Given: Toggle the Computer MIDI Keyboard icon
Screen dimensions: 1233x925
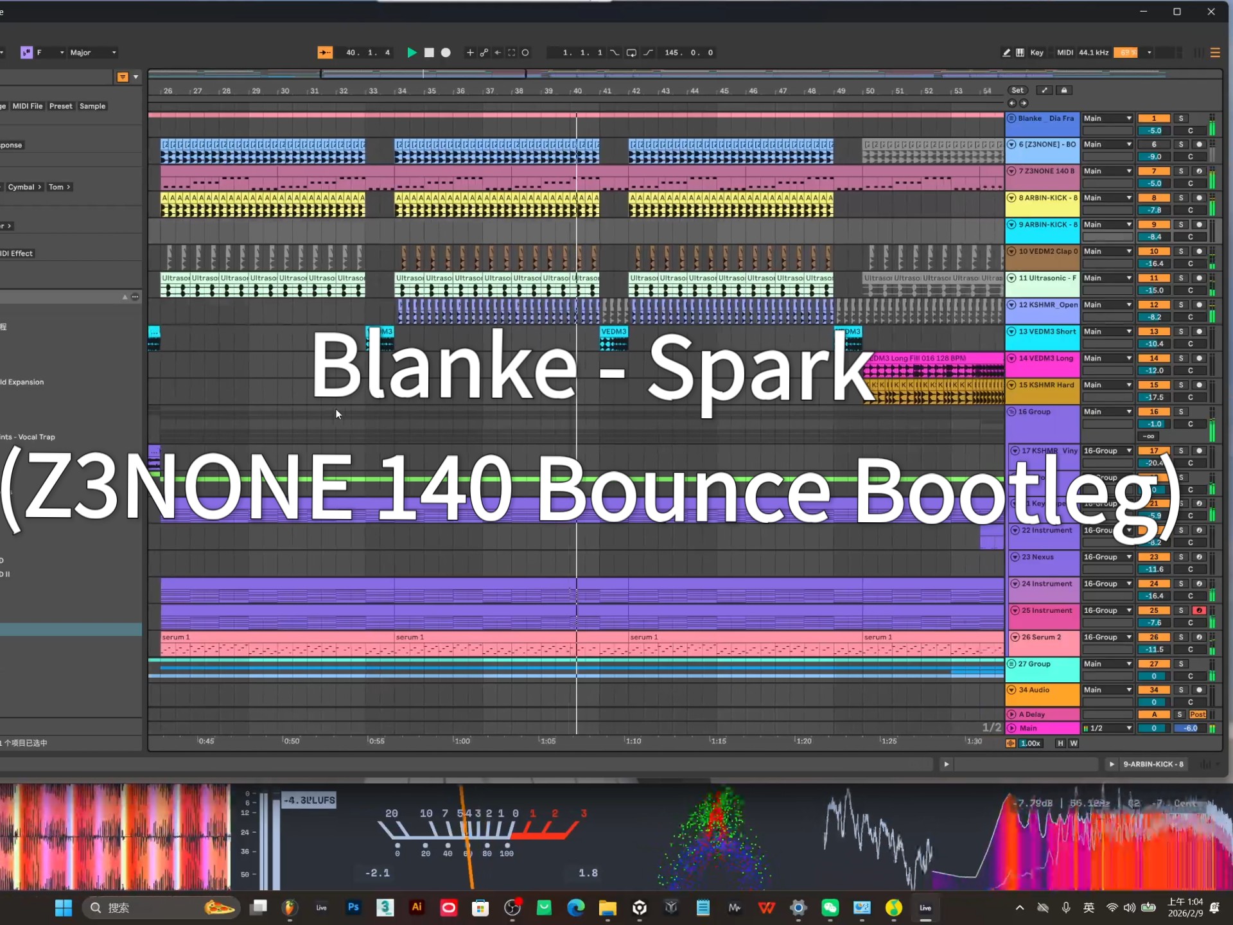Looking at the screenshot, I should tap(1020, 53).
